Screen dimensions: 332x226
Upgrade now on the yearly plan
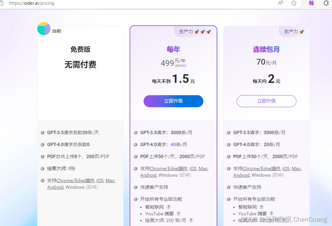point(173,101)
